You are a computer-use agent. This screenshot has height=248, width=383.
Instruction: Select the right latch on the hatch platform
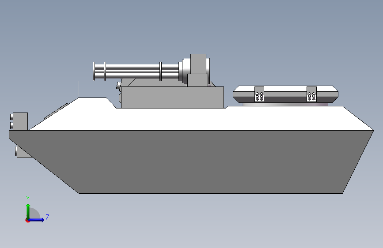point(311,94)
